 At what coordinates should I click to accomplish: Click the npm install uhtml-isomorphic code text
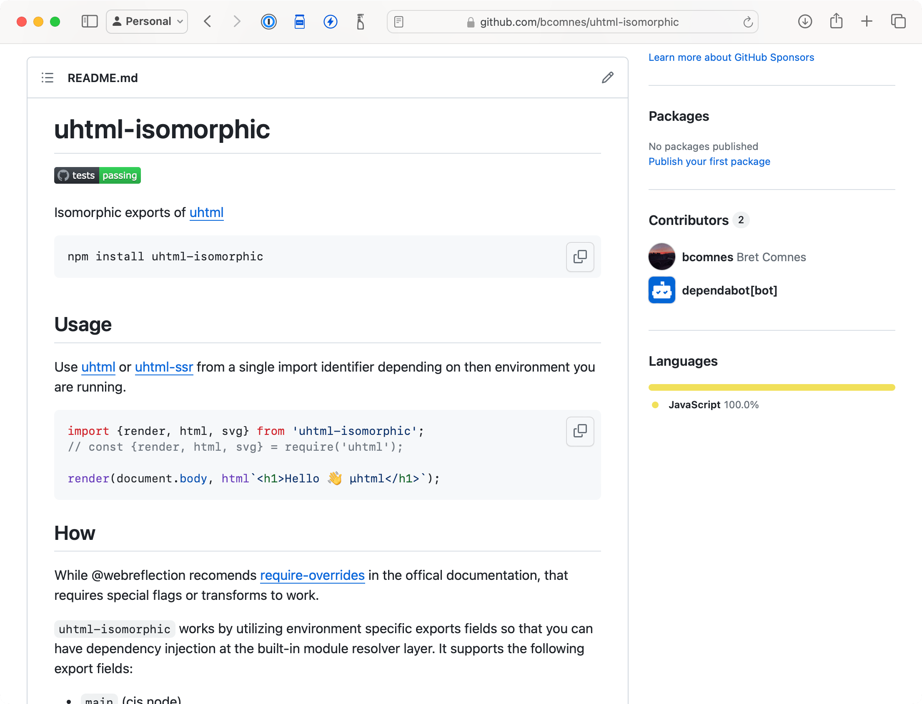[x=165, y=257]
